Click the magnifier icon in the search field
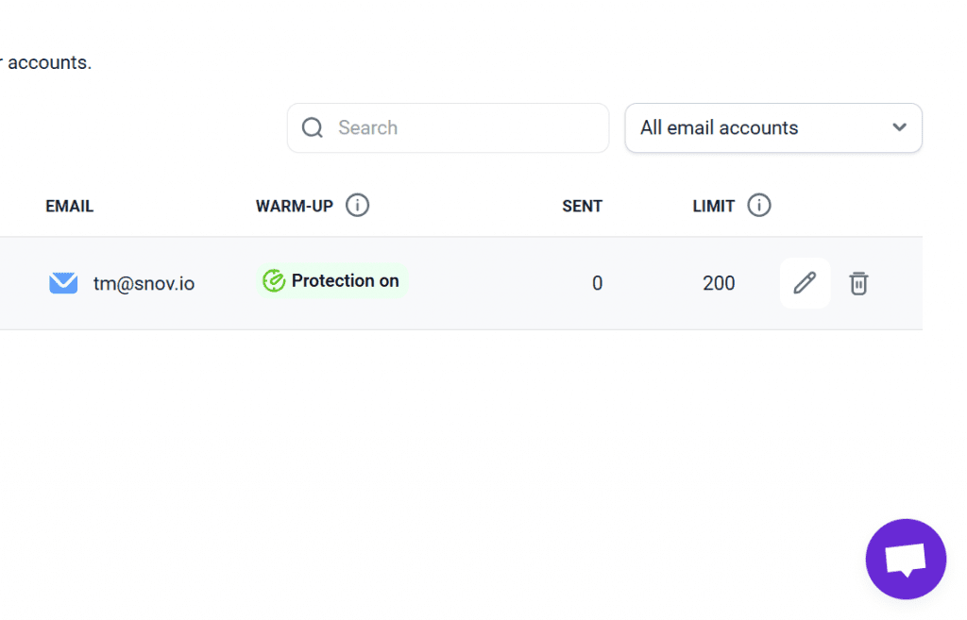Screen dimensions: 967x620 312,127
